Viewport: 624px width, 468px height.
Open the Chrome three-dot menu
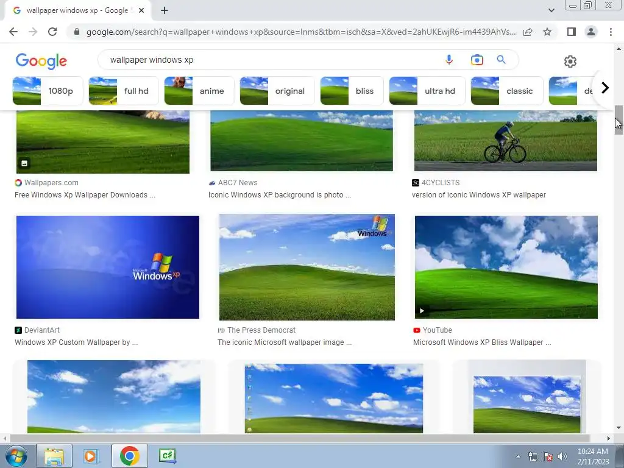point(611,32)
